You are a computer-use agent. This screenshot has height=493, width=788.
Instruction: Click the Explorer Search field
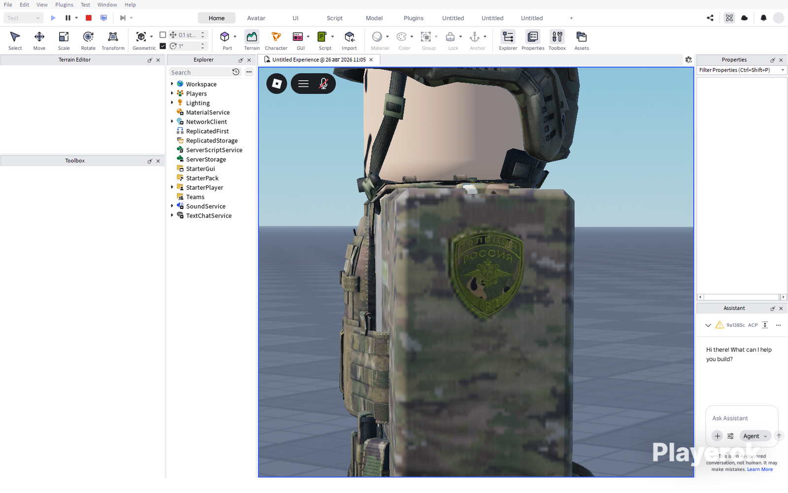tap(200, 72)
